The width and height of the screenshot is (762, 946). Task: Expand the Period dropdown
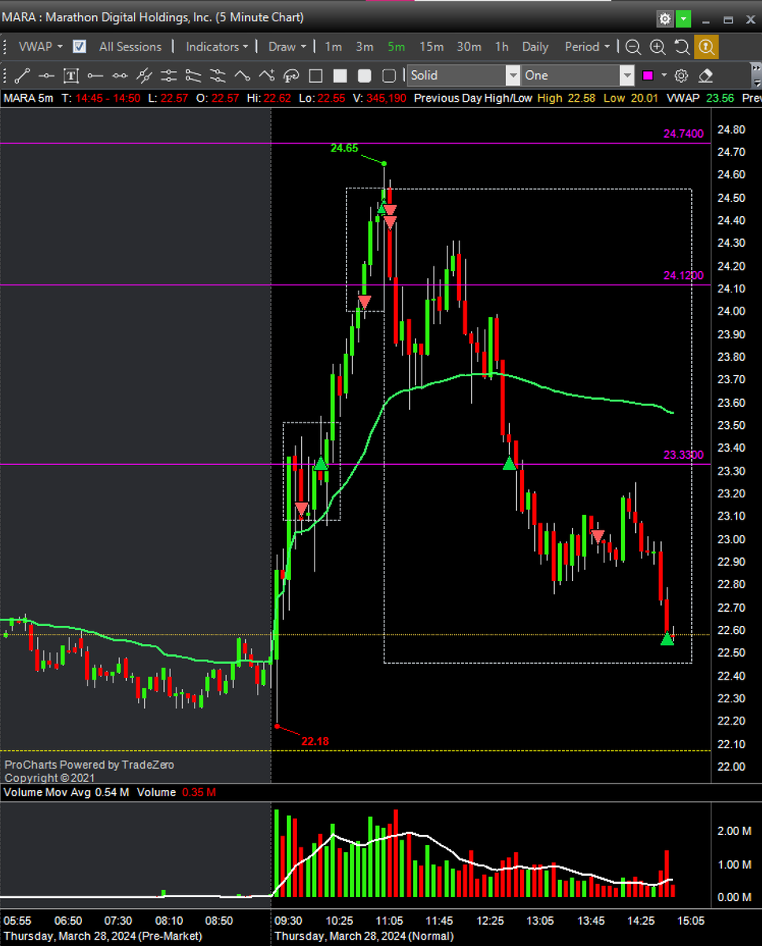click(585, 47)
